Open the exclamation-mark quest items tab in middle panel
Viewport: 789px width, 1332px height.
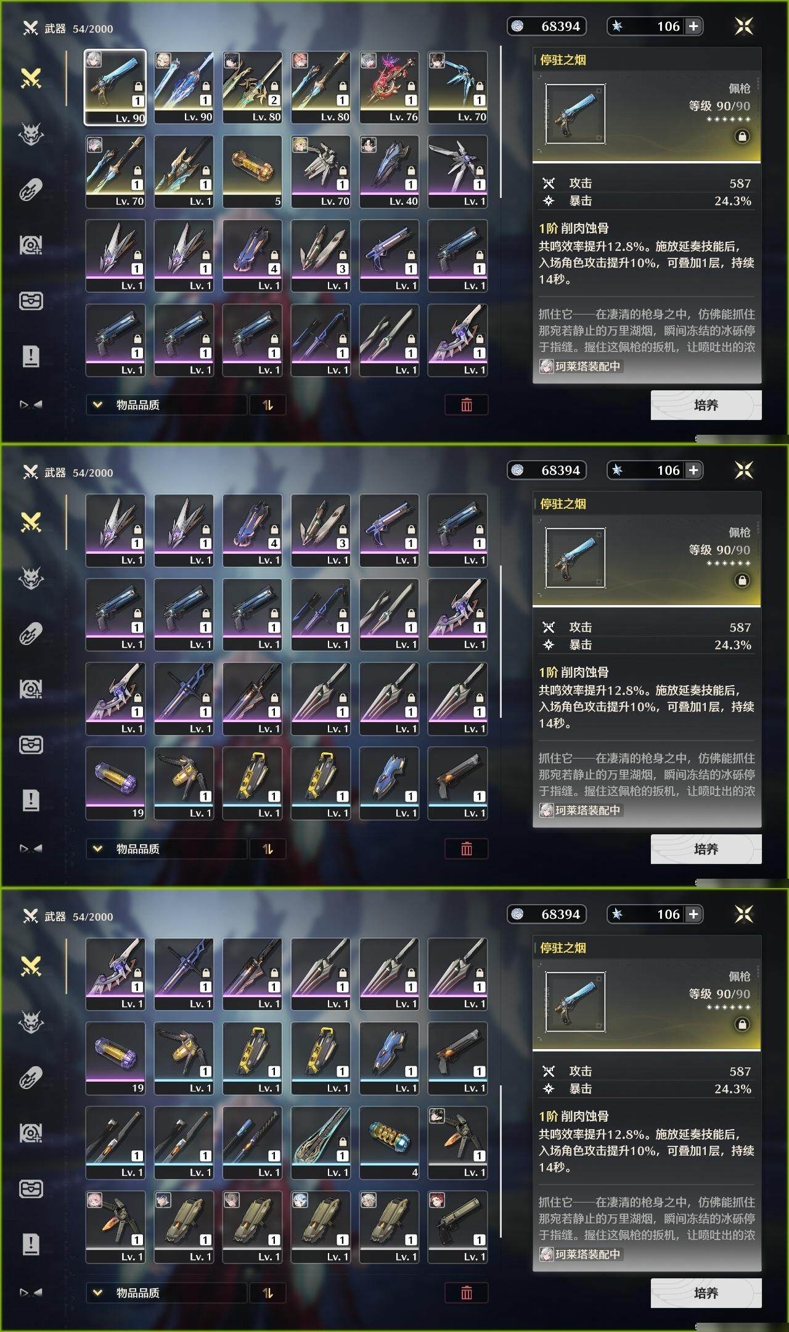pos(31,800)
